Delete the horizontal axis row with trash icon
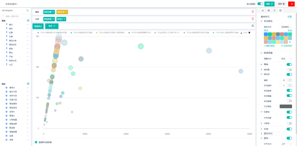The image size is (297, 146). coord(252,12)
